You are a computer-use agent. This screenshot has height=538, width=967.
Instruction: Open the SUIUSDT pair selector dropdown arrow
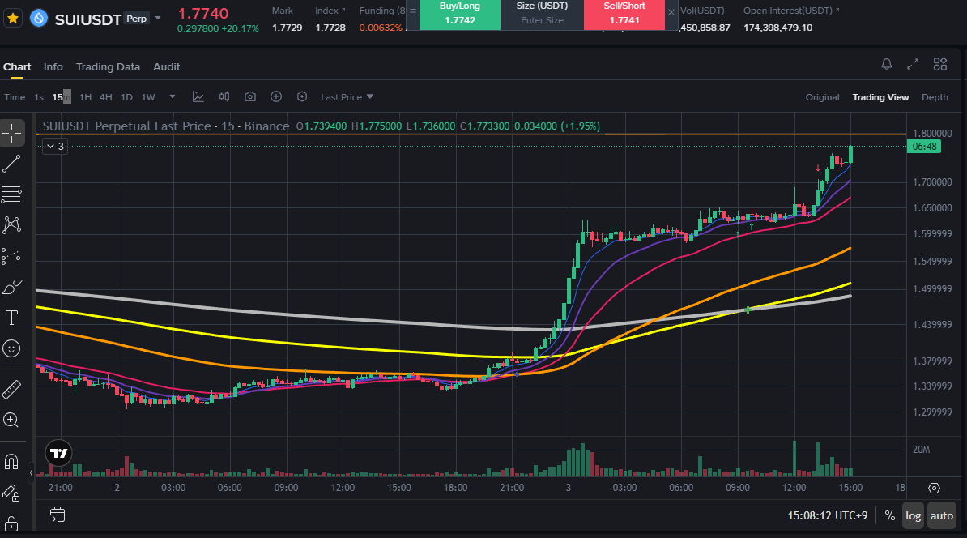click(158, 18)
